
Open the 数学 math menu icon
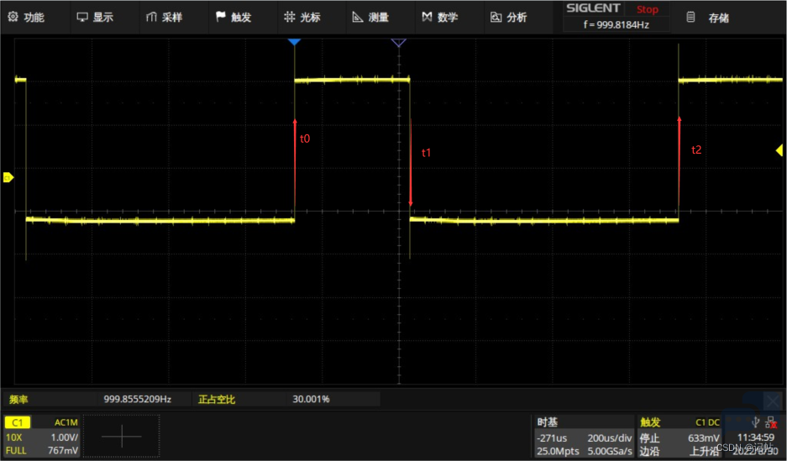[x=427, y=17]
